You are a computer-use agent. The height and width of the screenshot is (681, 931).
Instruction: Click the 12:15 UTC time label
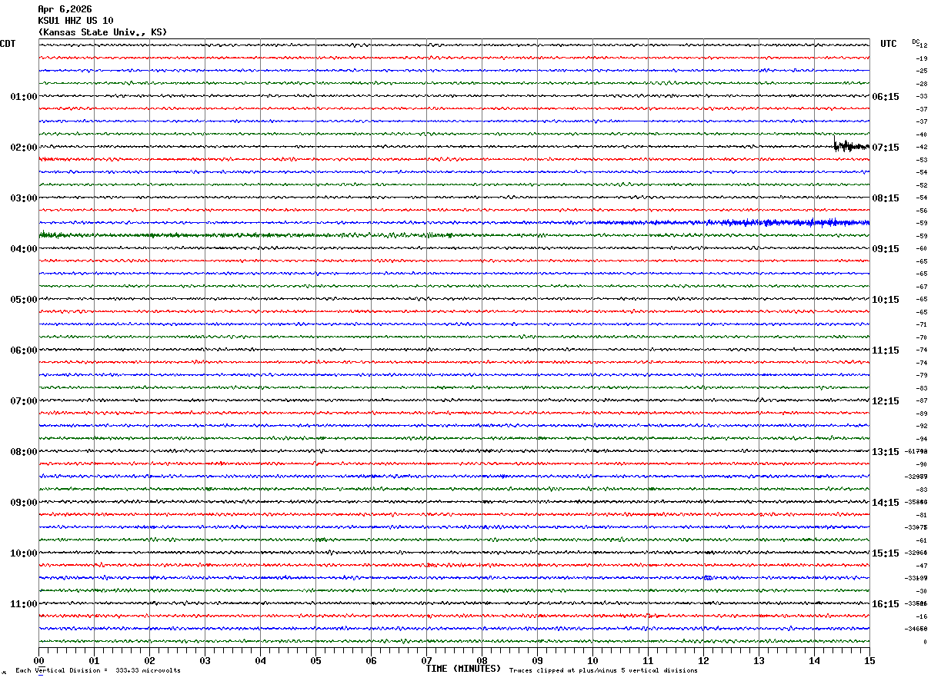(885, 401)
